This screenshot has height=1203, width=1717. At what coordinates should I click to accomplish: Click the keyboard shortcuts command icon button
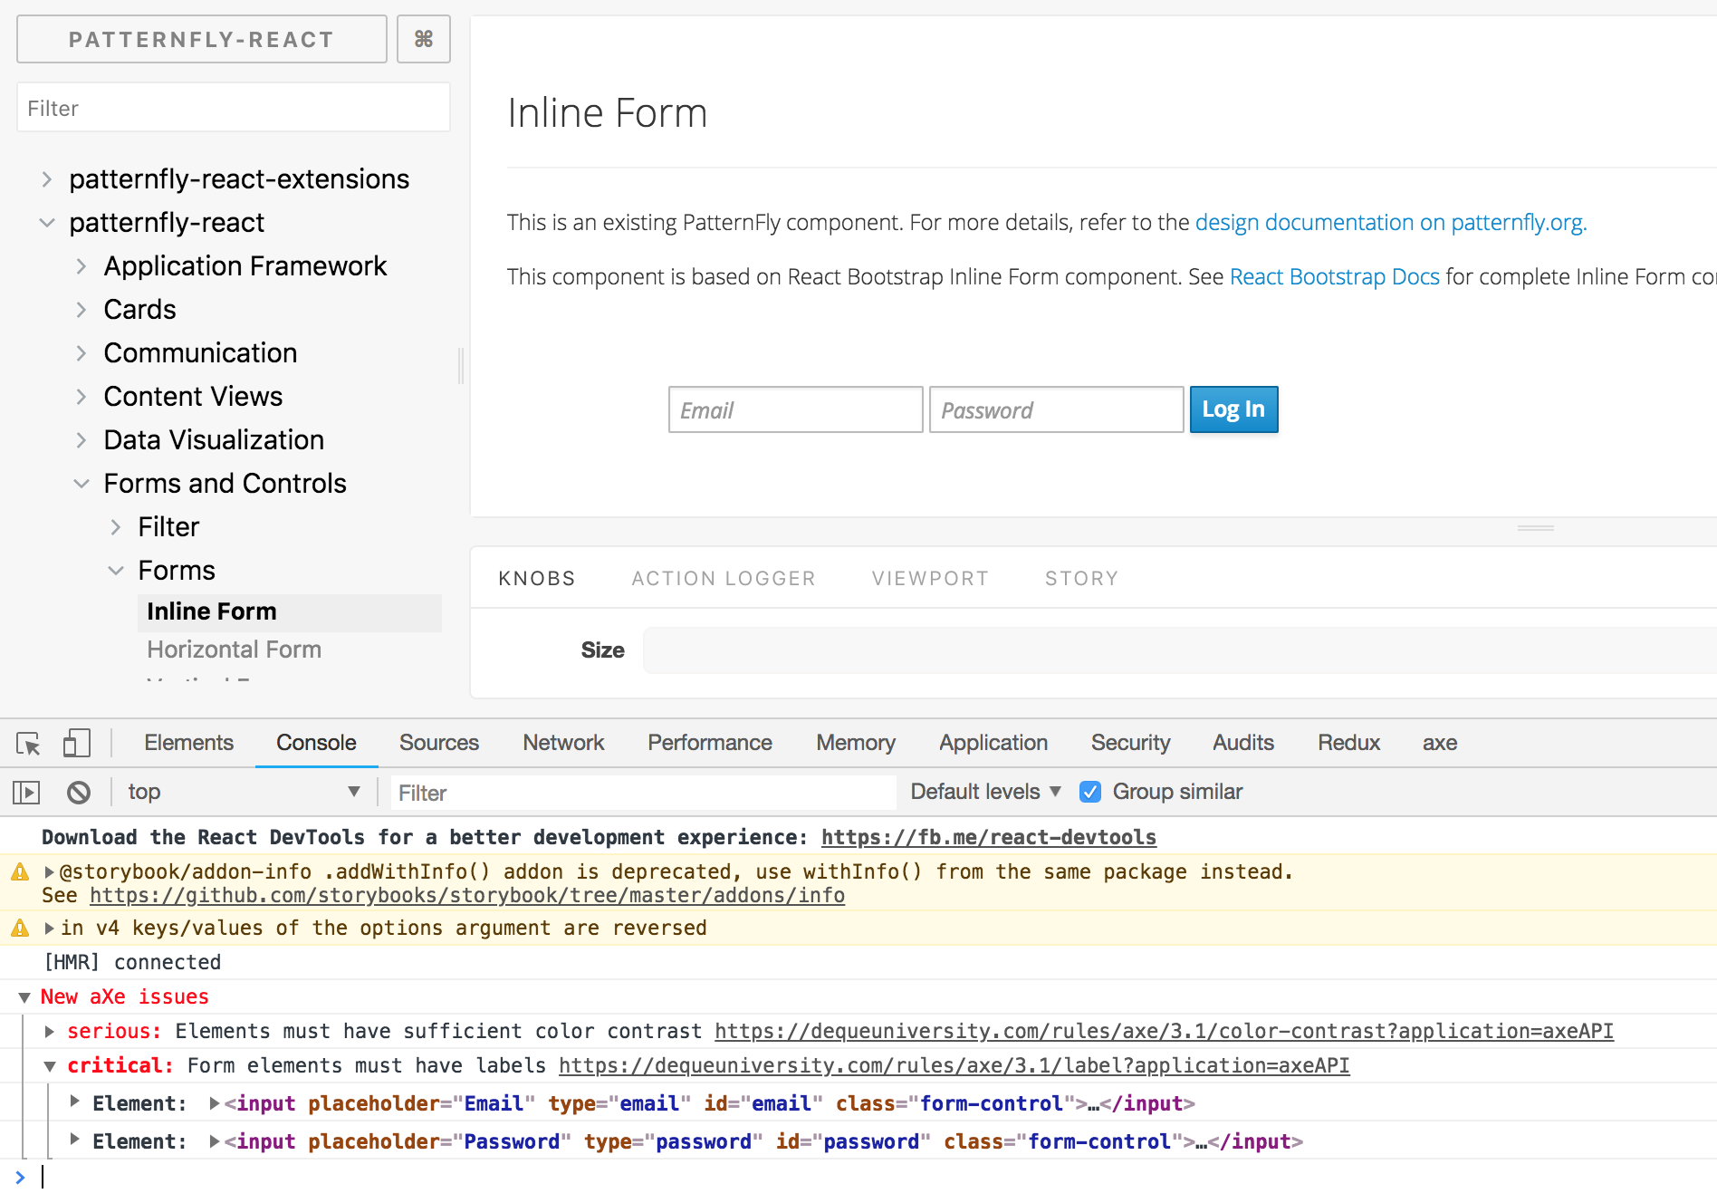click(423, 39)
